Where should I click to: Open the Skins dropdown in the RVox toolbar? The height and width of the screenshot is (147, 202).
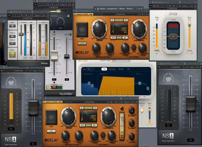tap(155, 6)
